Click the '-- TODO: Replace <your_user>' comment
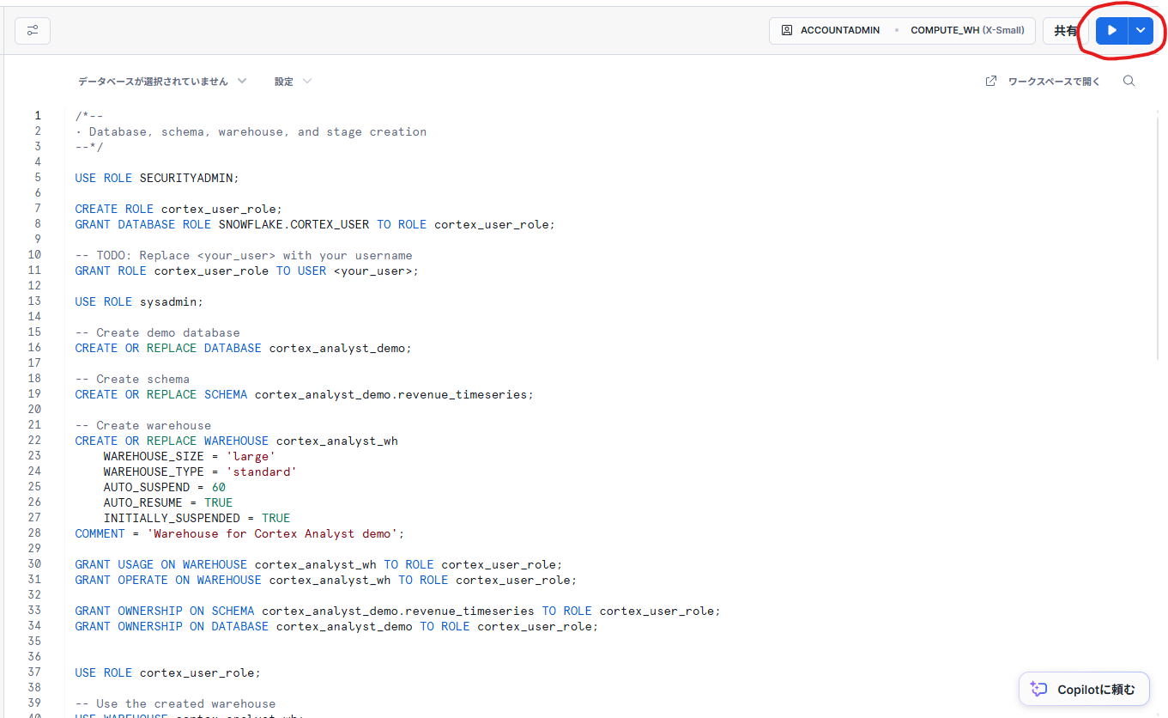The image size is (1168, 718). [x=244, y=255]
